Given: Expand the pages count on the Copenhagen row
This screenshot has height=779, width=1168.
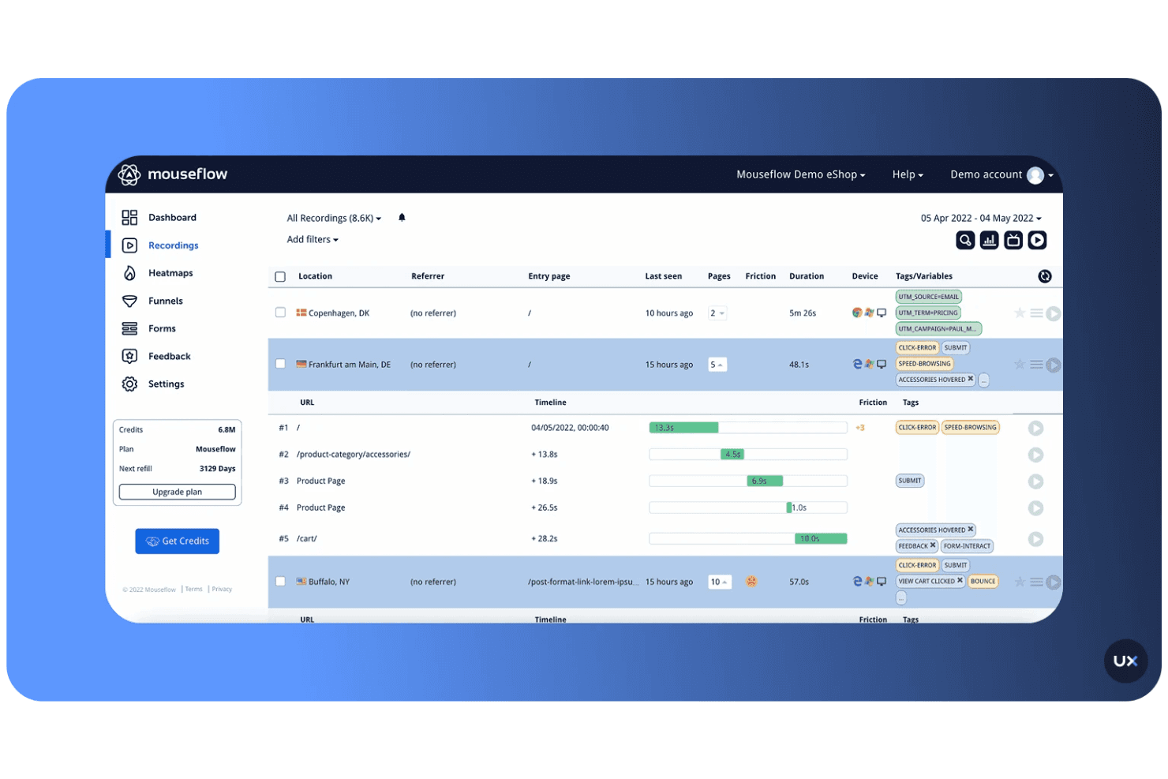Looking at the screenshot, I should tap(717, 313).
